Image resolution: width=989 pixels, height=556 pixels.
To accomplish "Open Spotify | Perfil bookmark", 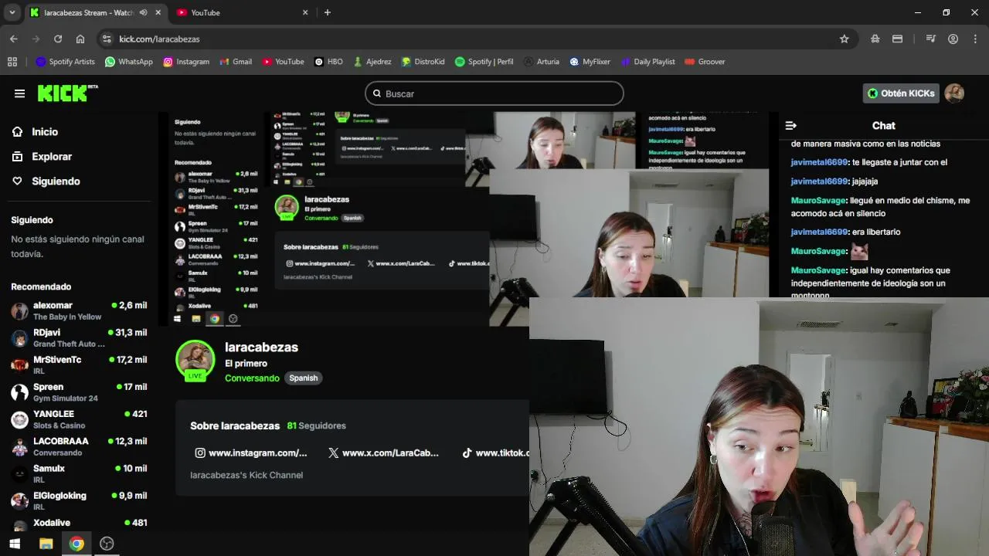I will click(x=484, y=62).
